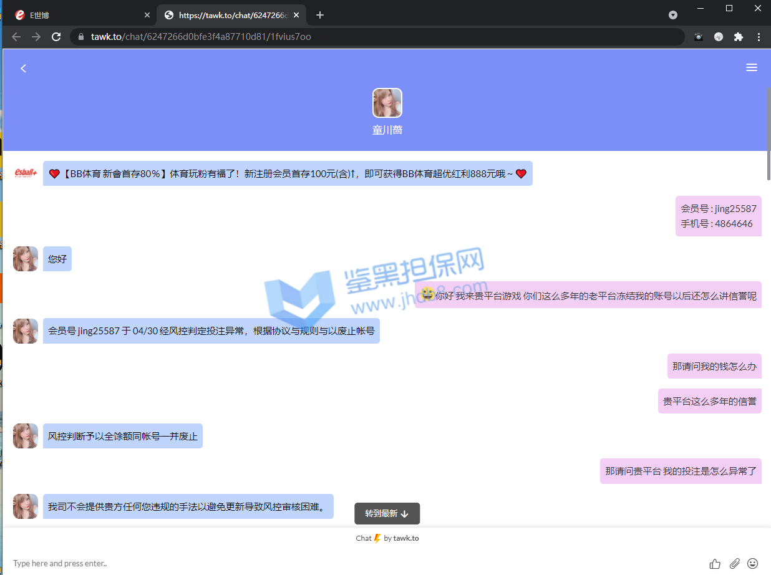Close the tawk.to chat tab
The width and height of the screenshot is (771, 575).
click(296, 15)
